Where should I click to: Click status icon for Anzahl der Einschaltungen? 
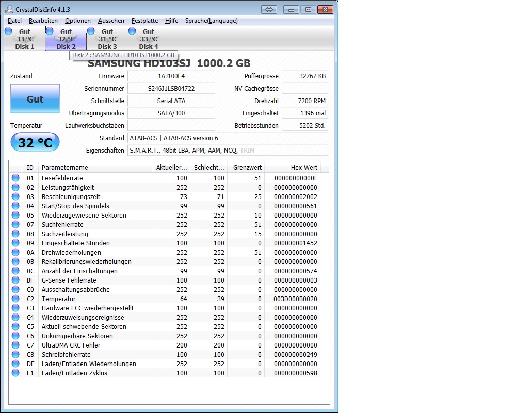pos(15,271)
